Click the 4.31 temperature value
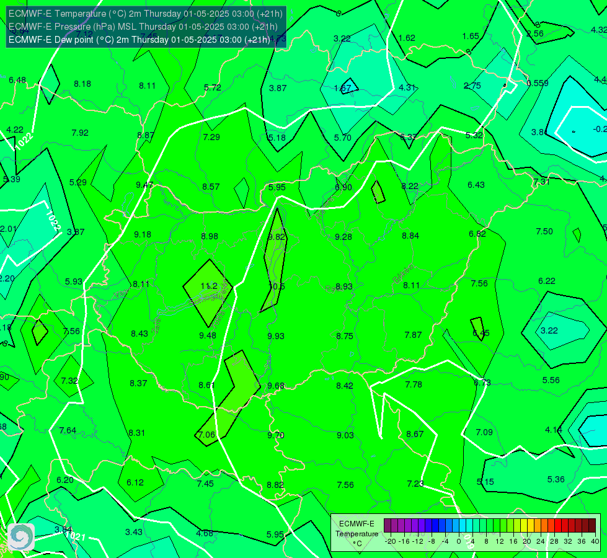Screen dimensions: 607x558 (x=407, y=87)
